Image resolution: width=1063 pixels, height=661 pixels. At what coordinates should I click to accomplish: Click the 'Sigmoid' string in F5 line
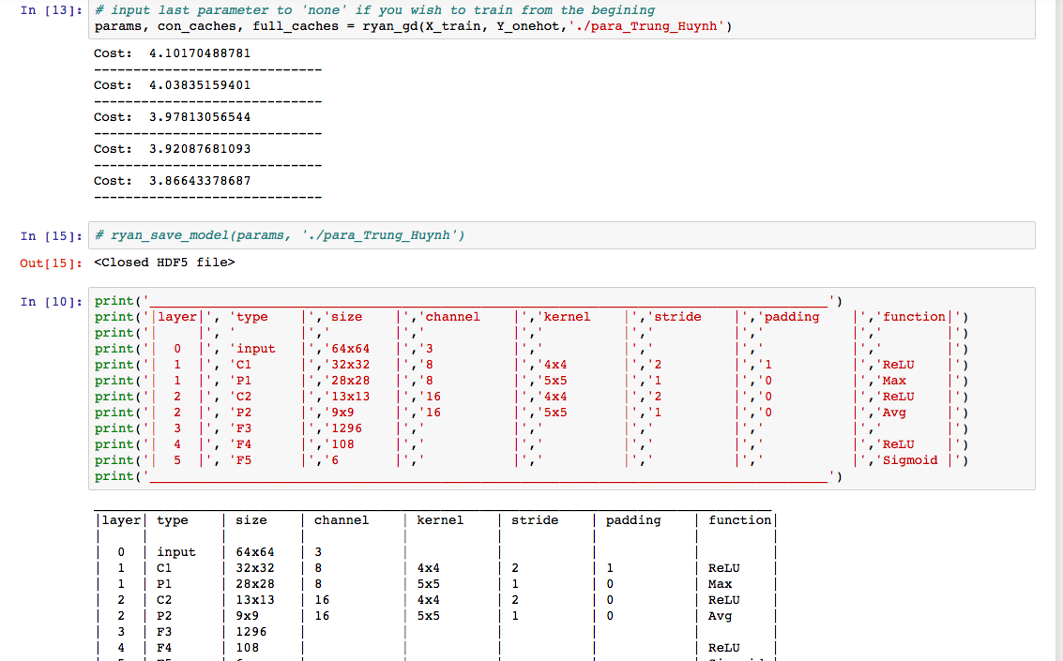tap(907, 460)
